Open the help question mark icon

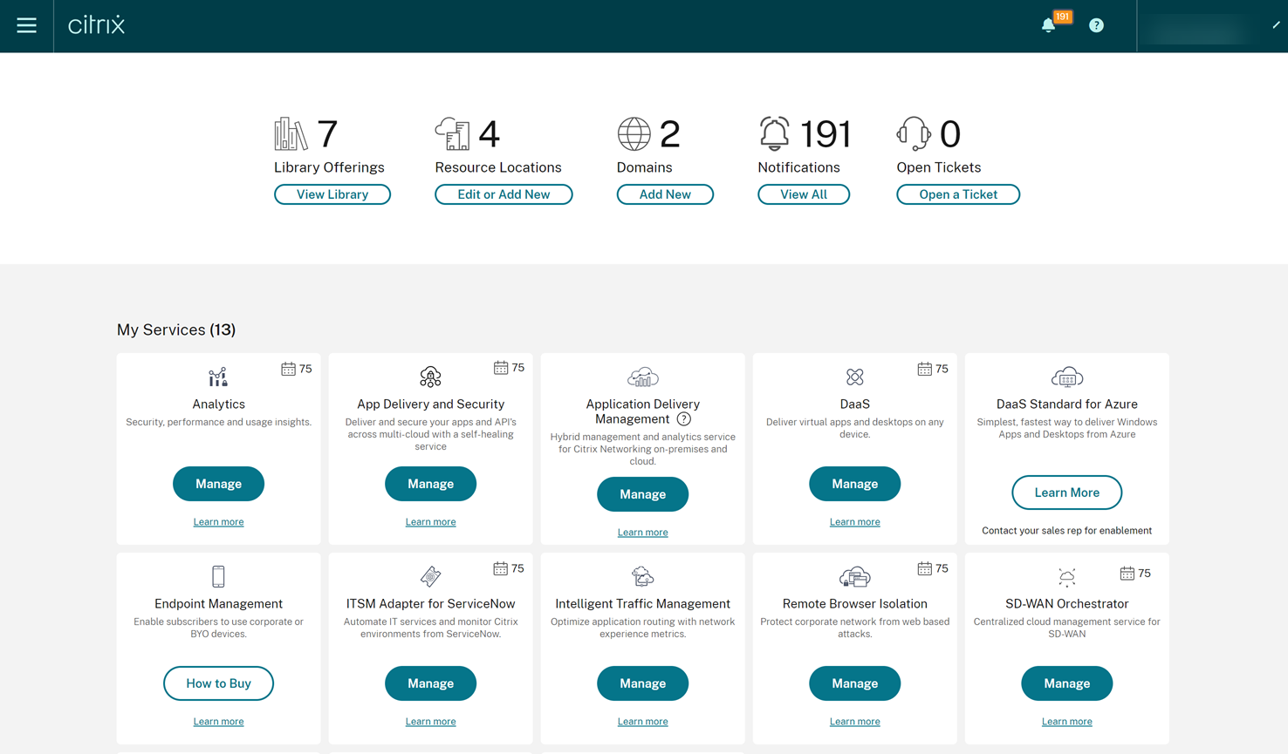[1096, 25]
